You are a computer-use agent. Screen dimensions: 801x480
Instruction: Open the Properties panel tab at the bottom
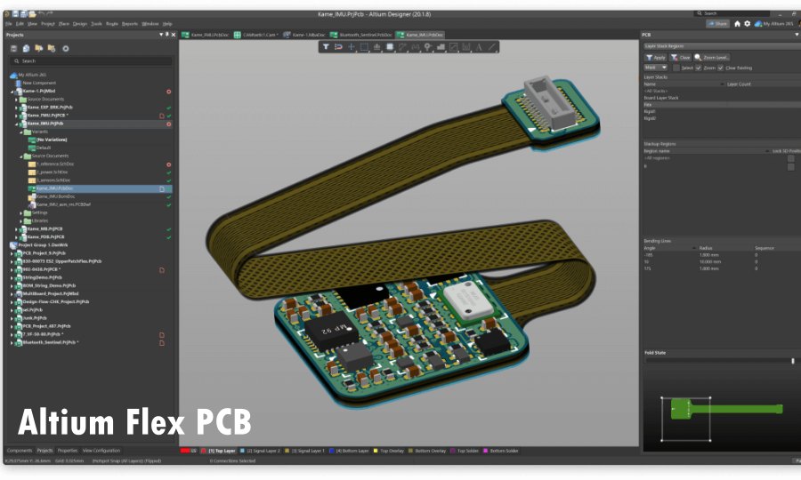click(68, 451)
